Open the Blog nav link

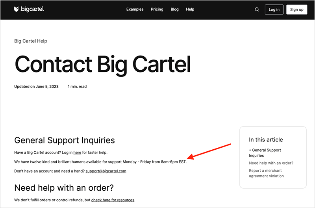click(174, 9)
